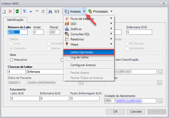Screen dimensions: 169x118
Task: Click the binoculars search icon
Action: 50,12
